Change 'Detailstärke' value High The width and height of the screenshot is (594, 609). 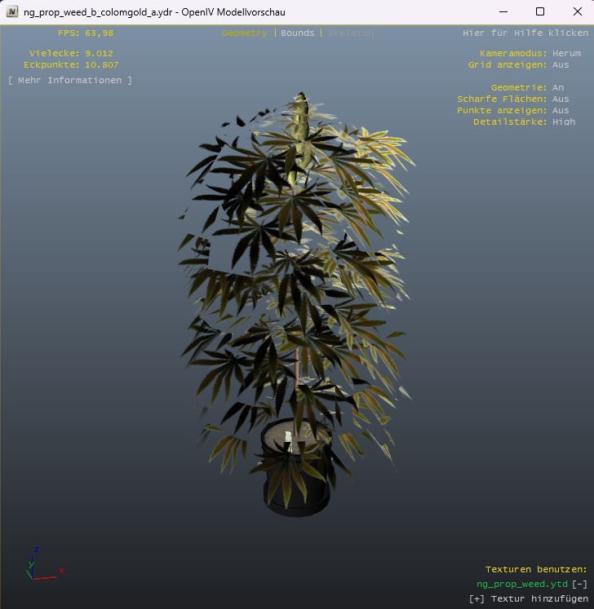point(564,122)
